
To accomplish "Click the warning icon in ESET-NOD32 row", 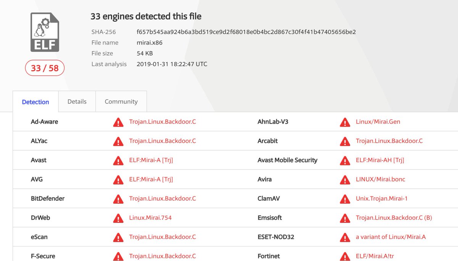I will (345, 237).
